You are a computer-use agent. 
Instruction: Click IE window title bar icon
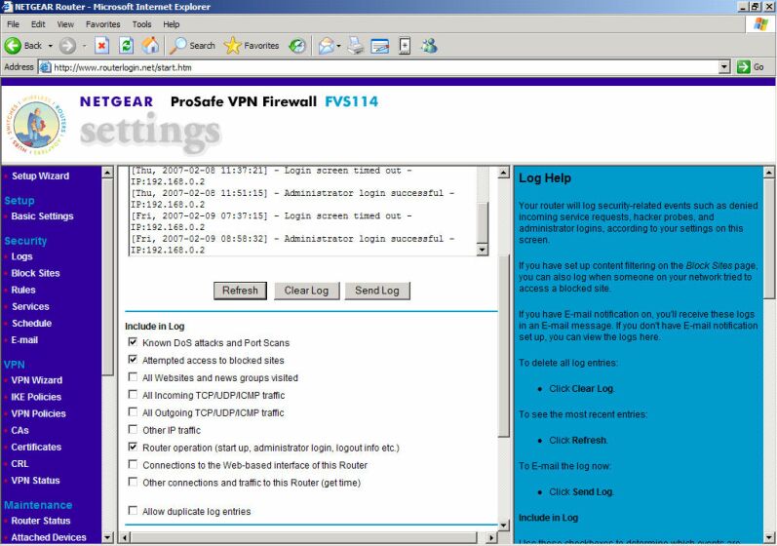click(7, 7)
